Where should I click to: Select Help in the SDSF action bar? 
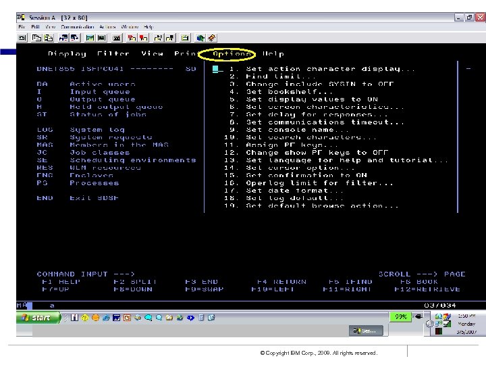273,53
